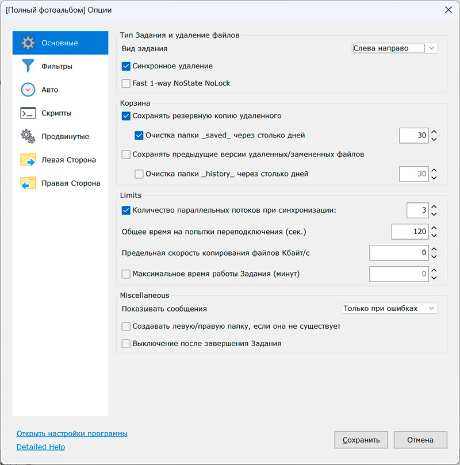460x465 pixels.
Task: Enable Fast 1-way NoState NoLock checkbox
Action: 126,83
